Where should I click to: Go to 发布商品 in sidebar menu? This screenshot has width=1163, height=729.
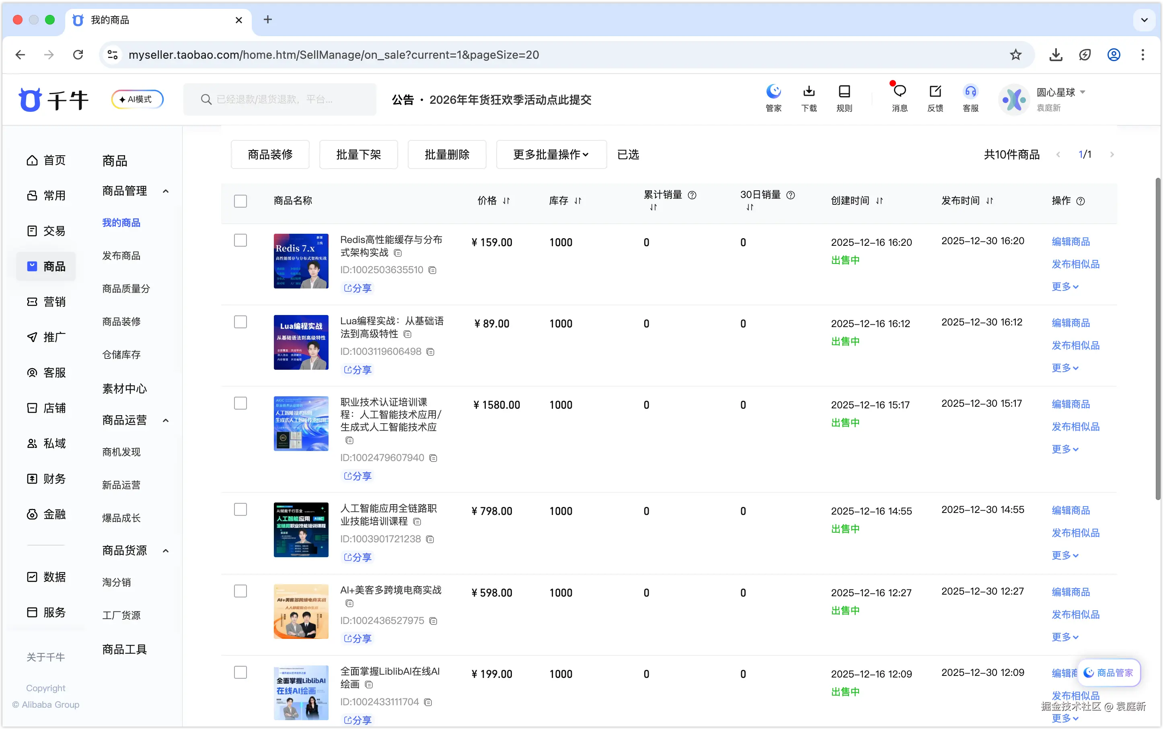click(x=121, y=255)
